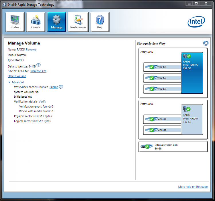215x201 pixels.
Task: Click Verification errors found: 0 text
Action: click(36, 107)
